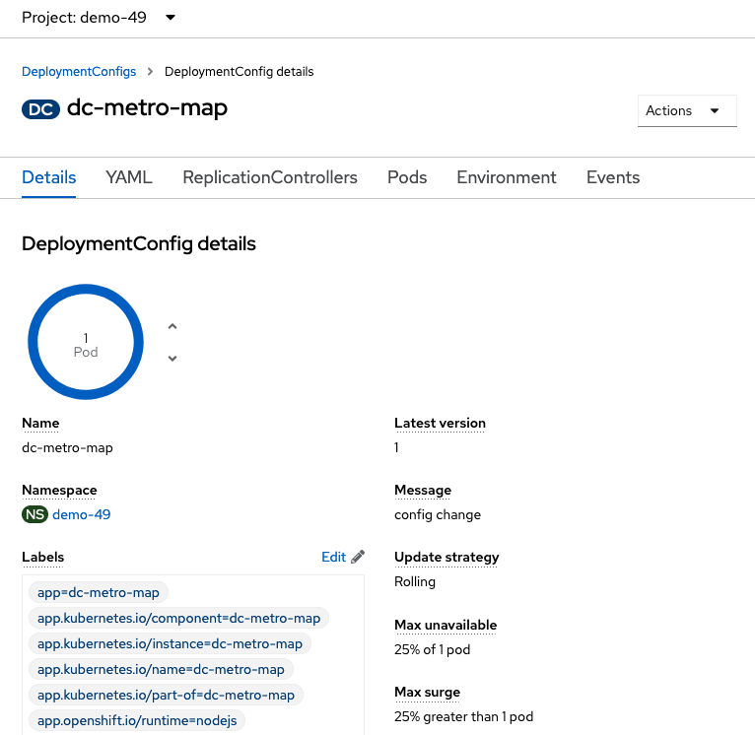
Task: Decrease pod count with down arrow
Action: pyautogui.click(x=172, y=358)
